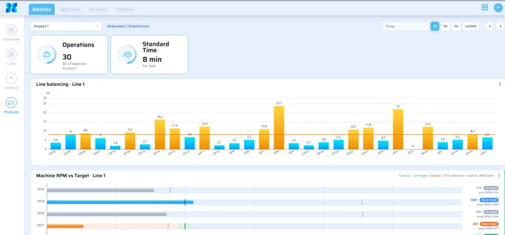The height and width of the screenshot is (235, 505).
Task: Open the Lines section icon
Action: 12,54
